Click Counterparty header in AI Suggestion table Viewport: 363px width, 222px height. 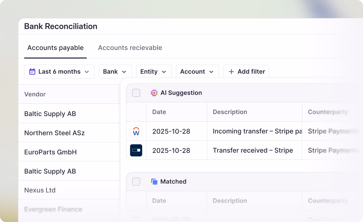point(328,112)
